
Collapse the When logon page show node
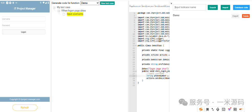click(59, 11)
